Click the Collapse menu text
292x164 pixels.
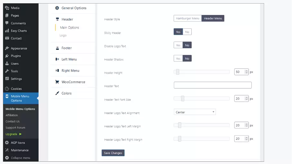[21, 158]
